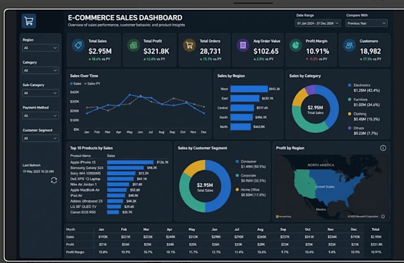Click the Customers people icon
The width and height of the screenshot is (404, 263).
349,45
